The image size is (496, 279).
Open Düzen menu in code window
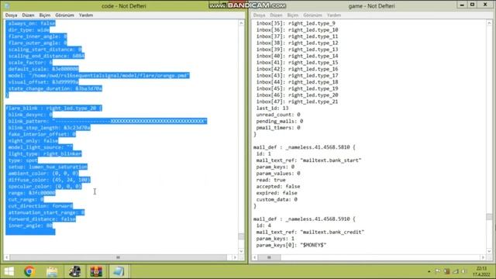pos(28,15)
